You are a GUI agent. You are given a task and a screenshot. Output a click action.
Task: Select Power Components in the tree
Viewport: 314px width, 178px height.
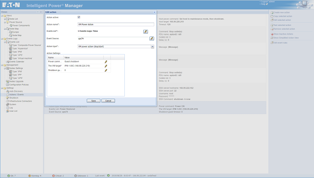point(21,25)
